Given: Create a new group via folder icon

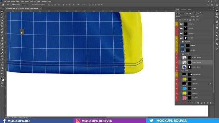Looking at the screenshot, I should 205,103.
